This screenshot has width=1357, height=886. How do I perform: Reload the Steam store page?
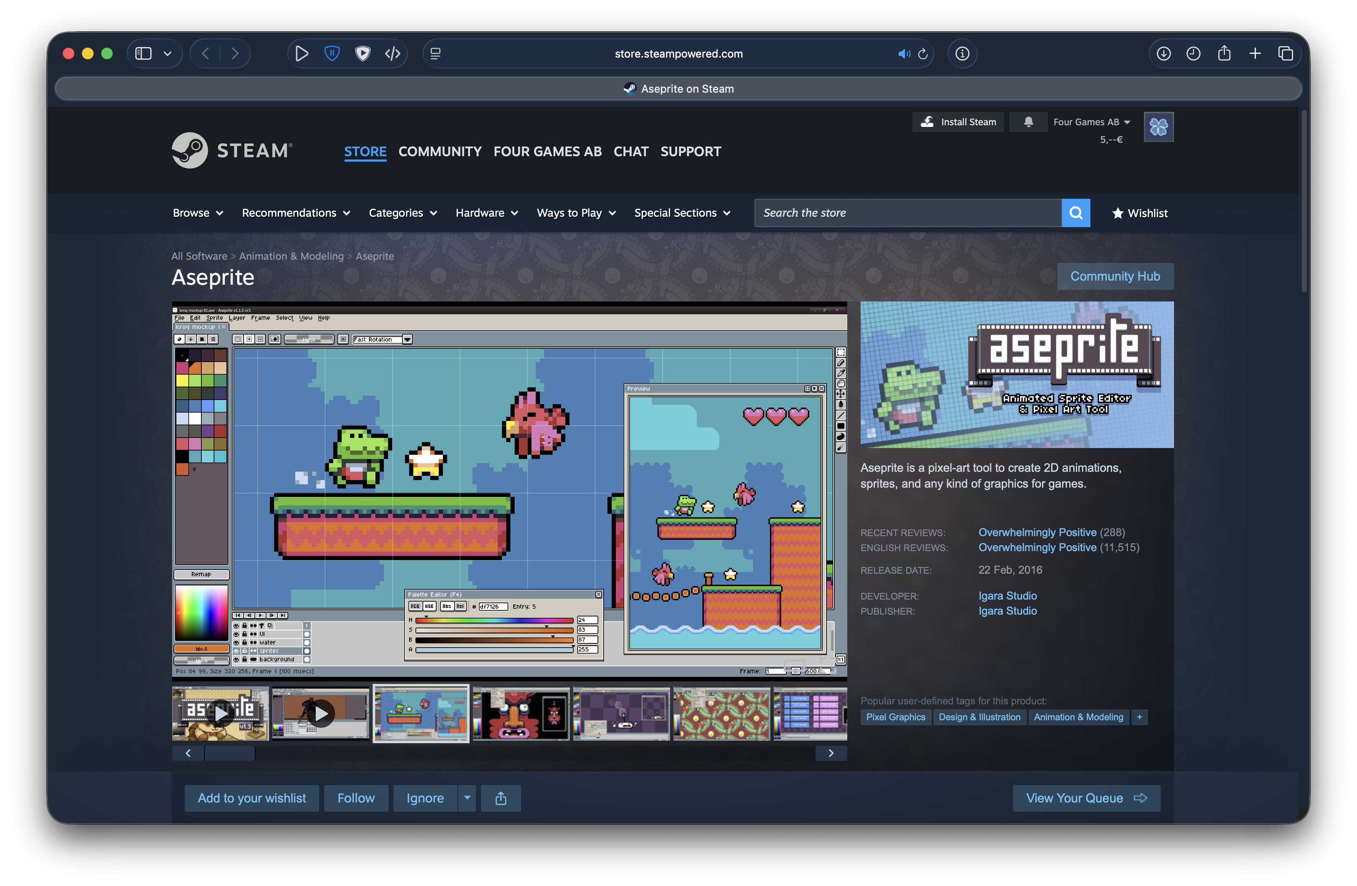click(x=923, y=53)
